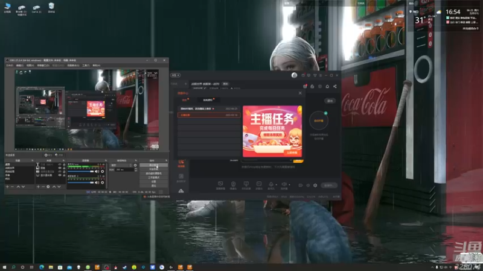Toggle visibility eye of the 图像 source in OBS
This screenshot has width=483, height=271.
60,168
